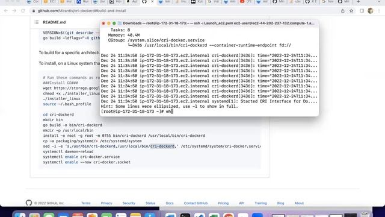The image size is (385, 217).
Task: Open Chrome side panel icon
Action: [362, 11]
